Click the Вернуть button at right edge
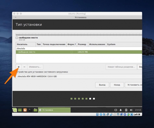This screenshot has width=154, height=128. [140, 67]
